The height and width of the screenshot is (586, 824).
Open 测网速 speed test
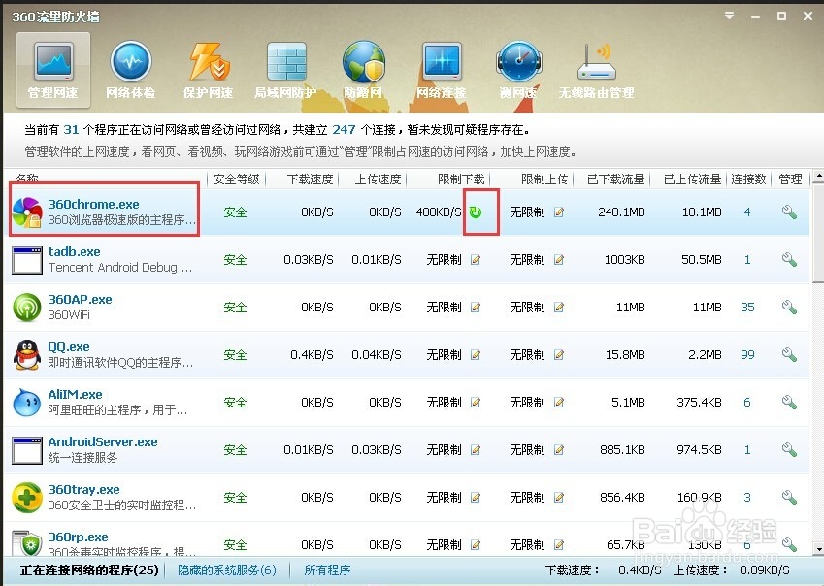[518, 70]
